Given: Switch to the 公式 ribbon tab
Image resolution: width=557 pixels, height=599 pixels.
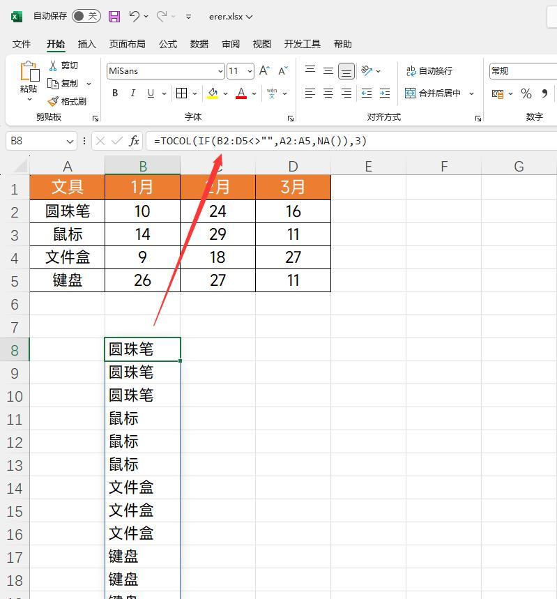Looking at the screenshot, I should tap(168, 44).
